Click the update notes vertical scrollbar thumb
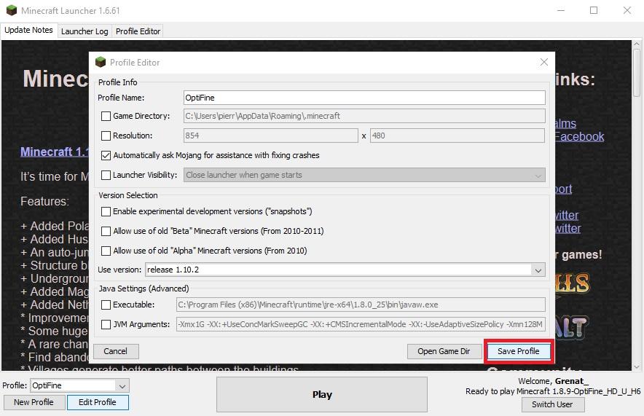This screenshot has width=644, height=416. click(637, 73)
